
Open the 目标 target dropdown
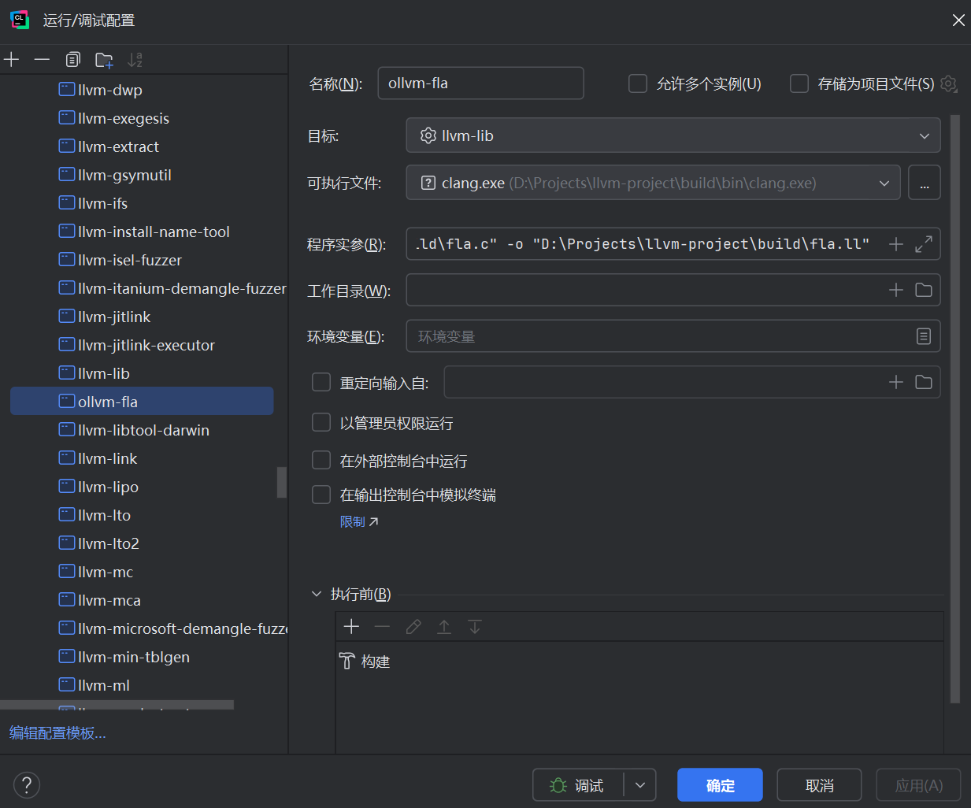pyautogui.click(x=673, y=135)
